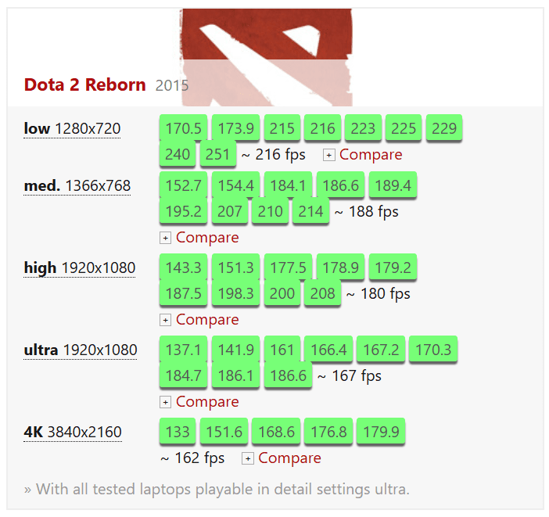Open the 168.6 4K result badge

276,432
